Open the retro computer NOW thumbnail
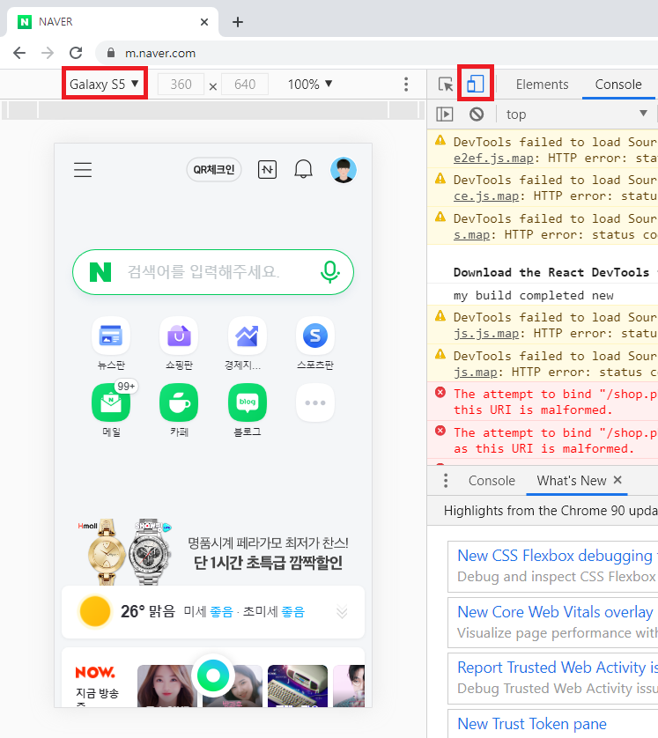658x738 pixels. tap(298, 686)
